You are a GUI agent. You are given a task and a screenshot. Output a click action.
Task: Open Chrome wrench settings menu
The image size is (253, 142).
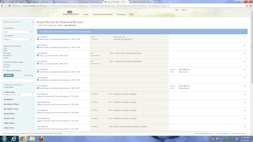pyautogui.click(x=251, y=6)
